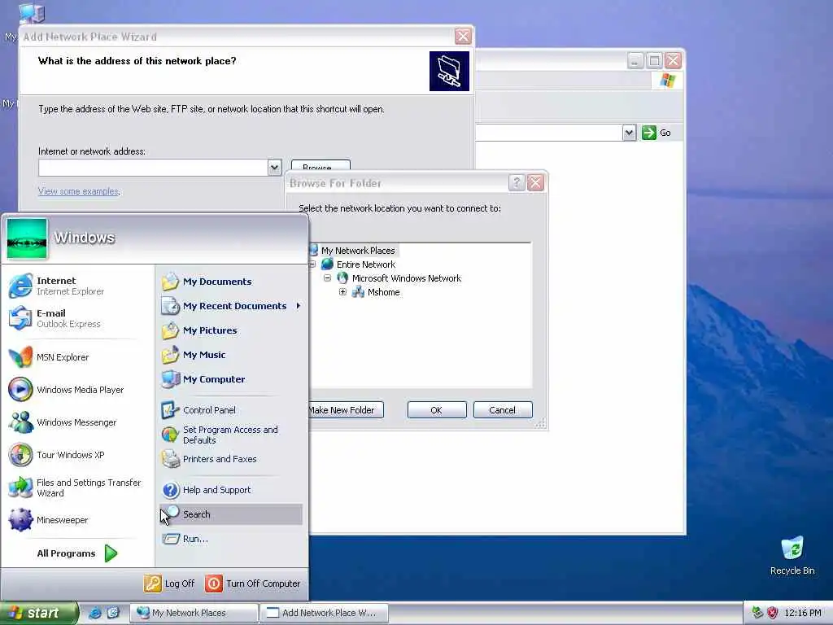Open My Computer icon
Screen dimensions: 833x625
171,379
